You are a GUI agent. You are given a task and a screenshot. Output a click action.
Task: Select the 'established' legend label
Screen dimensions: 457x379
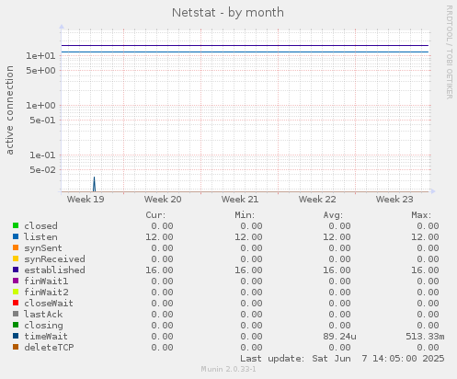pyautogui.click(x=54, y=270)
